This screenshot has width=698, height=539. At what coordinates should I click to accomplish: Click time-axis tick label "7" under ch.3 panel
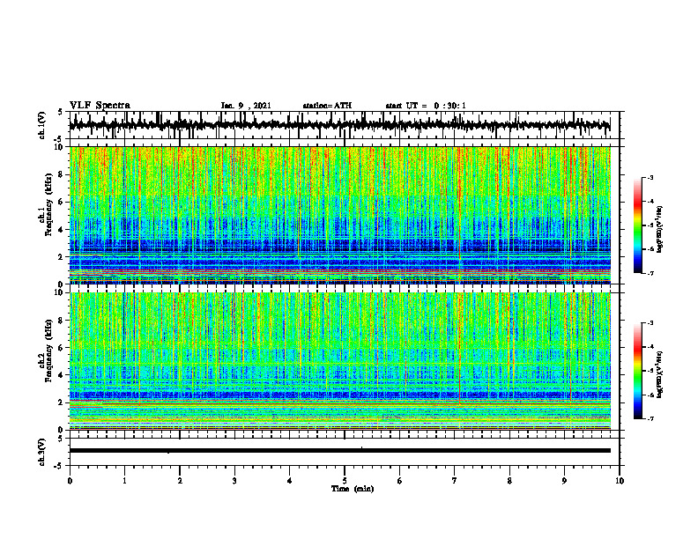[x=455, y=481]
